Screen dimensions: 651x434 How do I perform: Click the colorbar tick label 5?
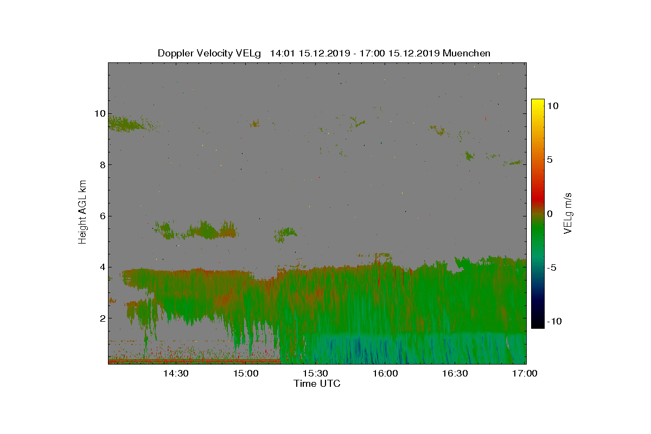pos(550,160)
